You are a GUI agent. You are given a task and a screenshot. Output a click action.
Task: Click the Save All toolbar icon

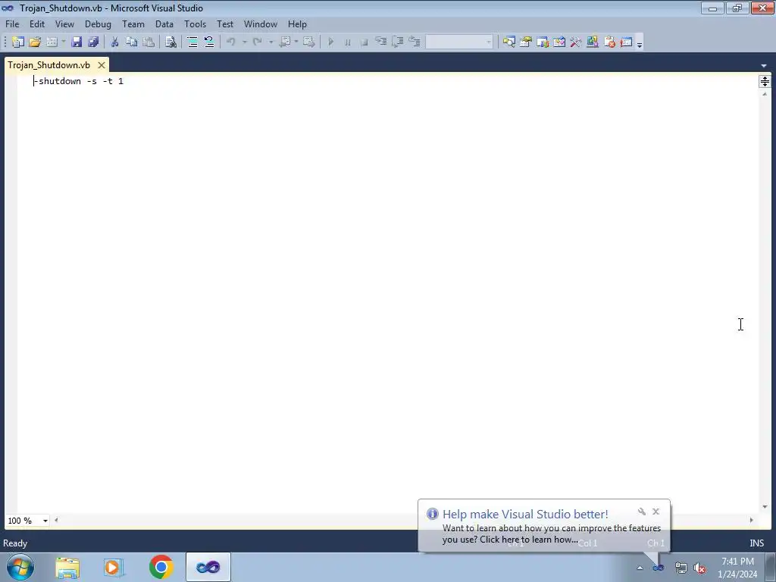pos(93,42)
